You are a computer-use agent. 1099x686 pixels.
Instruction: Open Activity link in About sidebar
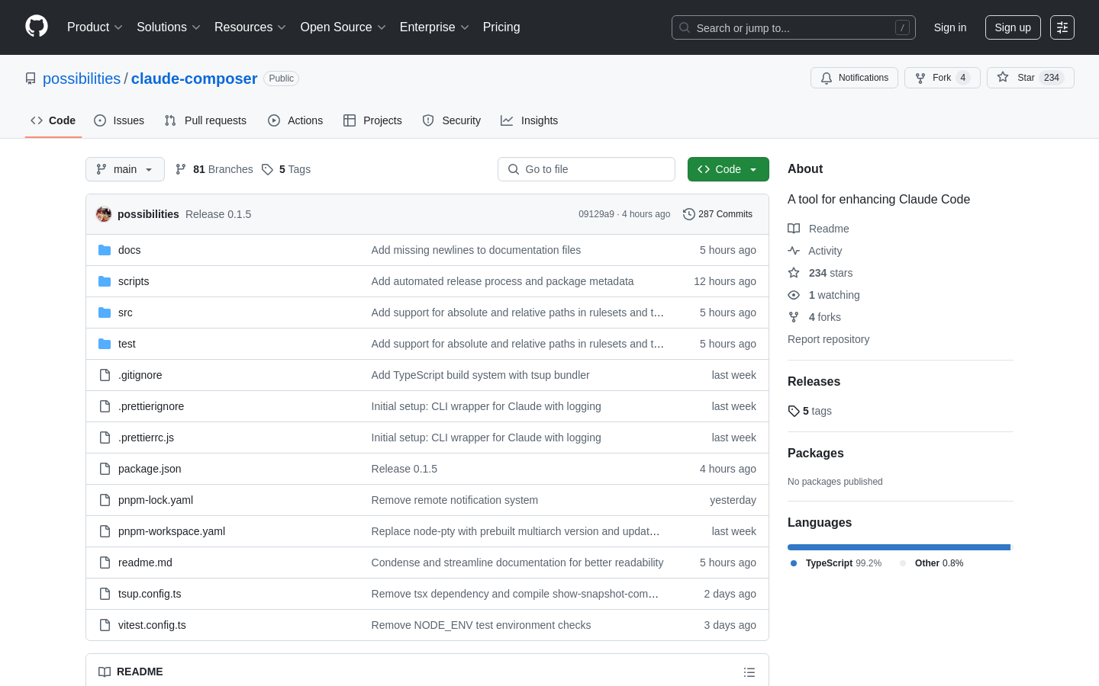point(815,251)
